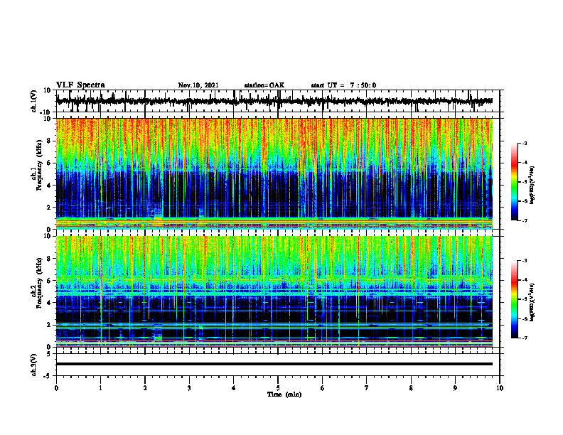Select the date text "Nov.10, 2021"
The width and height of the screenshot is (563, 435).
click(198, 85)
